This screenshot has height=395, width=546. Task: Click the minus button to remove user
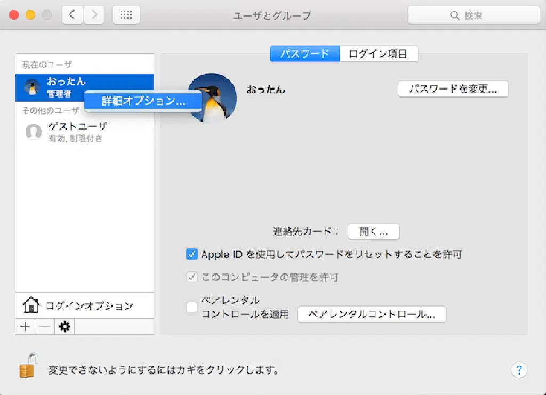[45, 327]
